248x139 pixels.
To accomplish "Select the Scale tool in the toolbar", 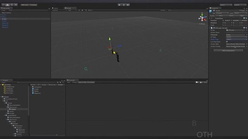I will click(16, 5).
